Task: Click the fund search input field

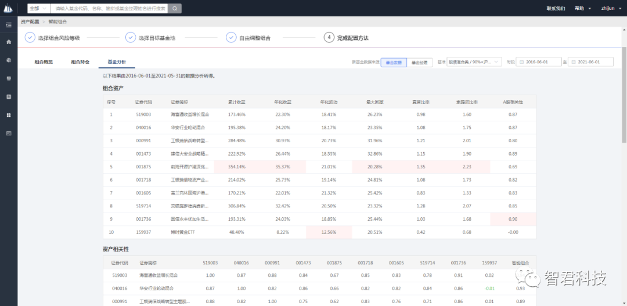Action: click(110, 8)
